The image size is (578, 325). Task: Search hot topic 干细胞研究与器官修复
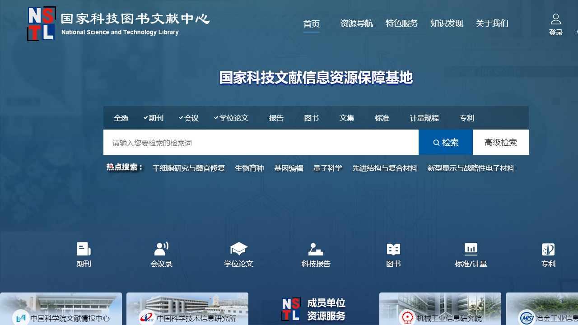click(189, 168)
